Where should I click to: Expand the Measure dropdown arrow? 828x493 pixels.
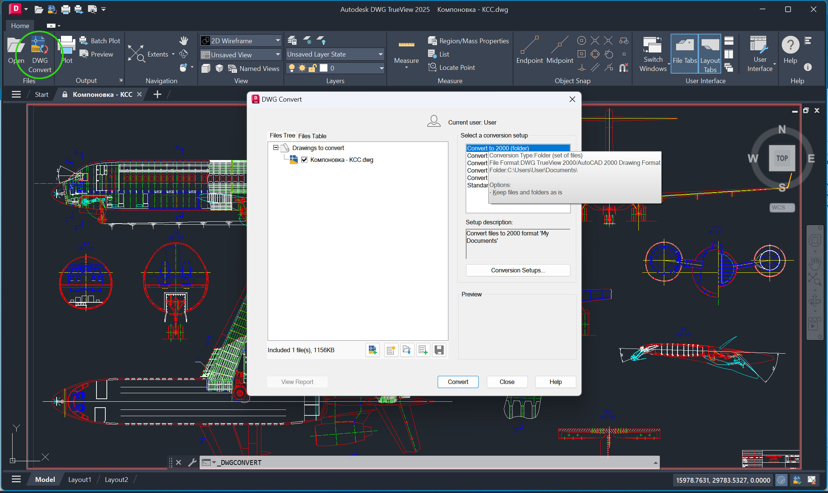(x=406, y=67)
